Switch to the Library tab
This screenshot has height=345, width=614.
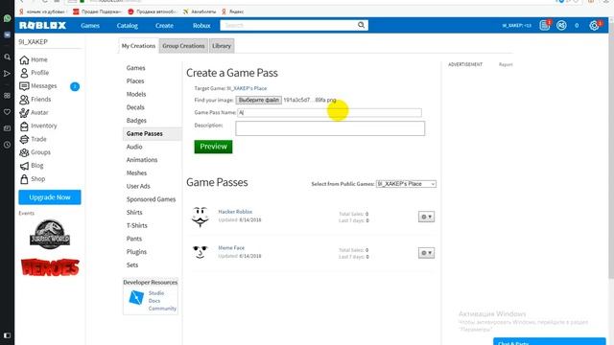click(x=222, y=46)
